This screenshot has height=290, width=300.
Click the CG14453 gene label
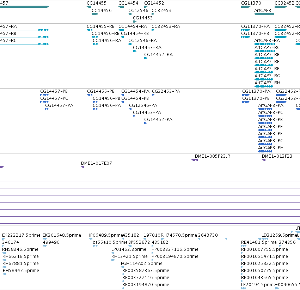143,18
